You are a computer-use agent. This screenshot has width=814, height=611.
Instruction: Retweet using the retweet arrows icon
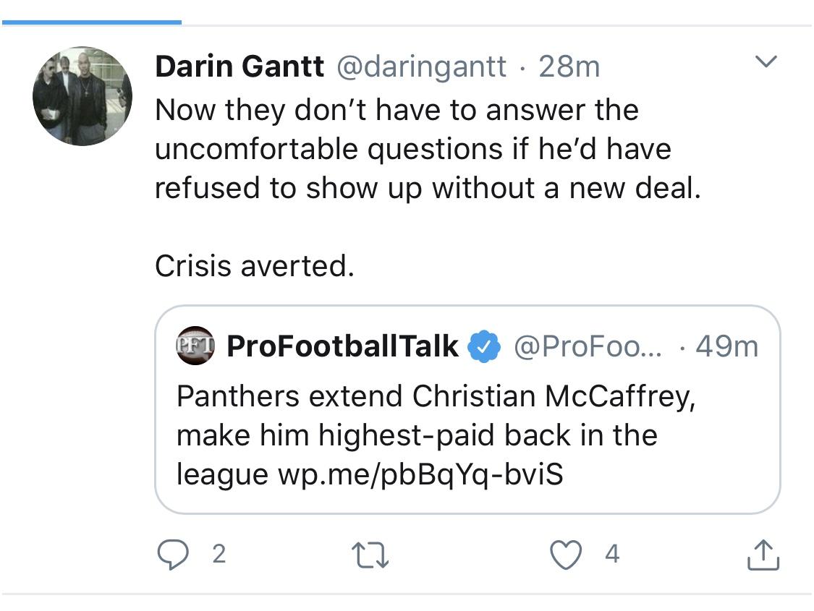point(370,555)
